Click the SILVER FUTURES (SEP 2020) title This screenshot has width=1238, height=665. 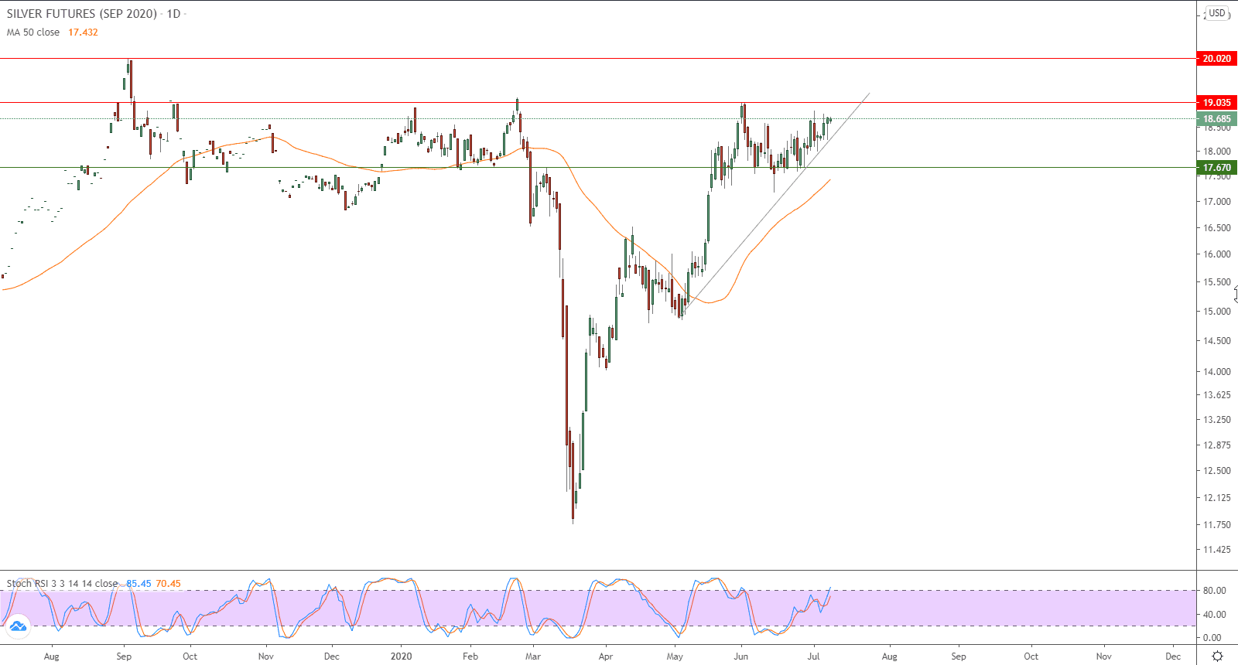[82, 14]
